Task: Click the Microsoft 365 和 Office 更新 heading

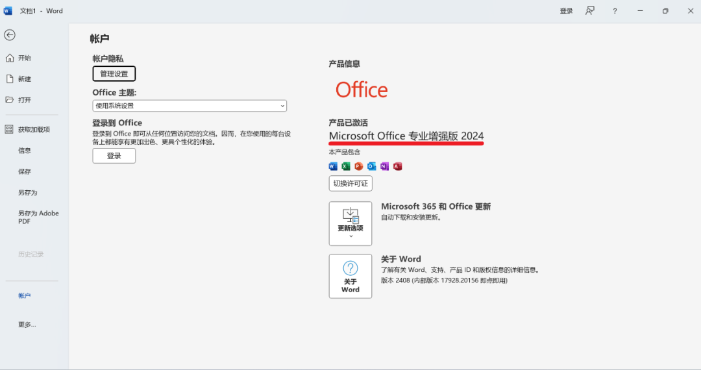Action: [436, 206]
